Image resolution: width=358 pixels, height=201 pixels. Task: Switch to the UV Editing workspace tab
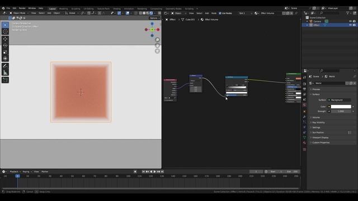(x=88, y=9)
